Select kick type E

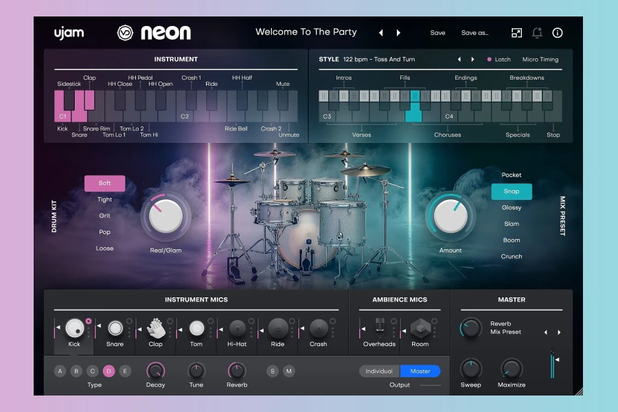[x=125, y=371]
